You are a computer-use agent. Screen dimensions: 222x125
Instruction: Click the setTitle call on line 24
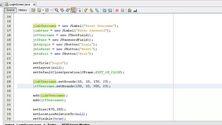(50, 63)
